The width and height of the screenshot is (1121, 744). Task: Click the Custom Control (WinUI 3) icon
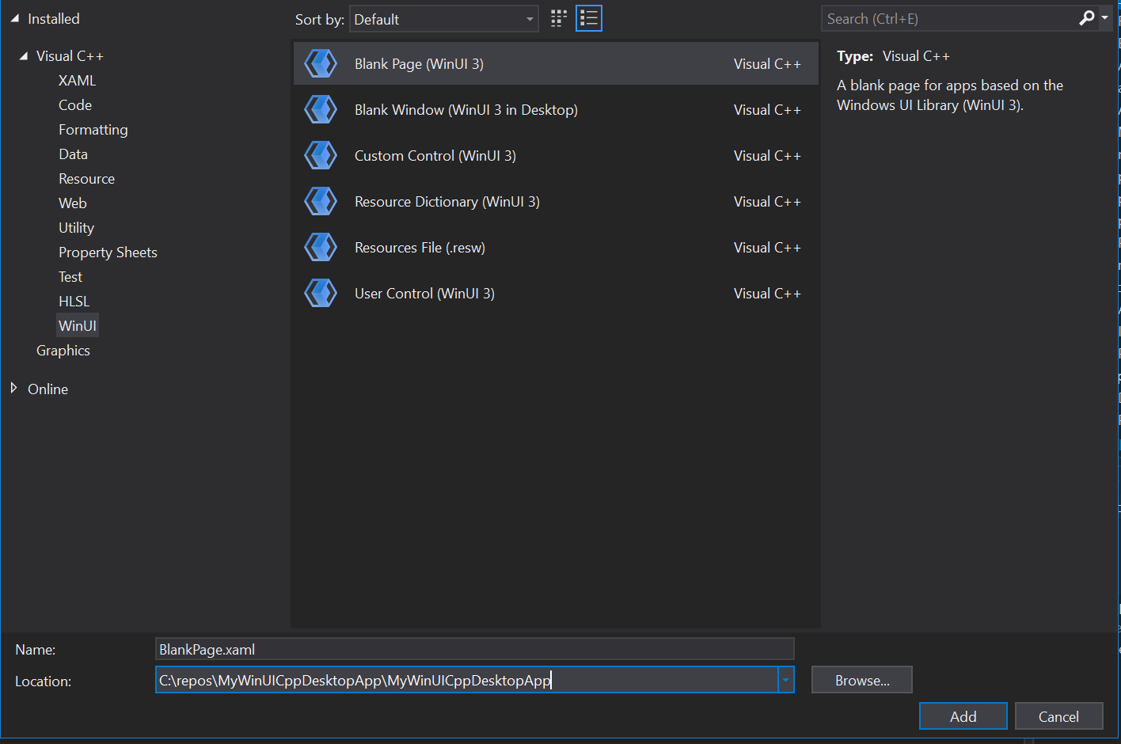(321, 155)
